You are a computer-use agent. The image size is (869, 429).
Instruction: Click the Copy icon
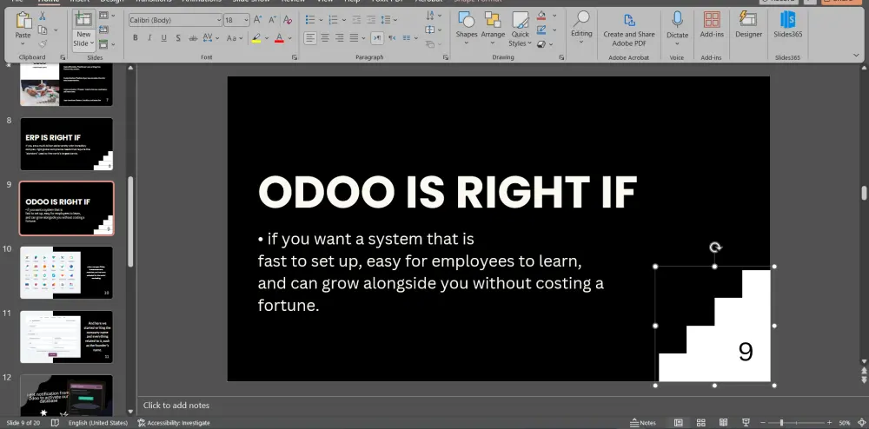tap(42, 30)
